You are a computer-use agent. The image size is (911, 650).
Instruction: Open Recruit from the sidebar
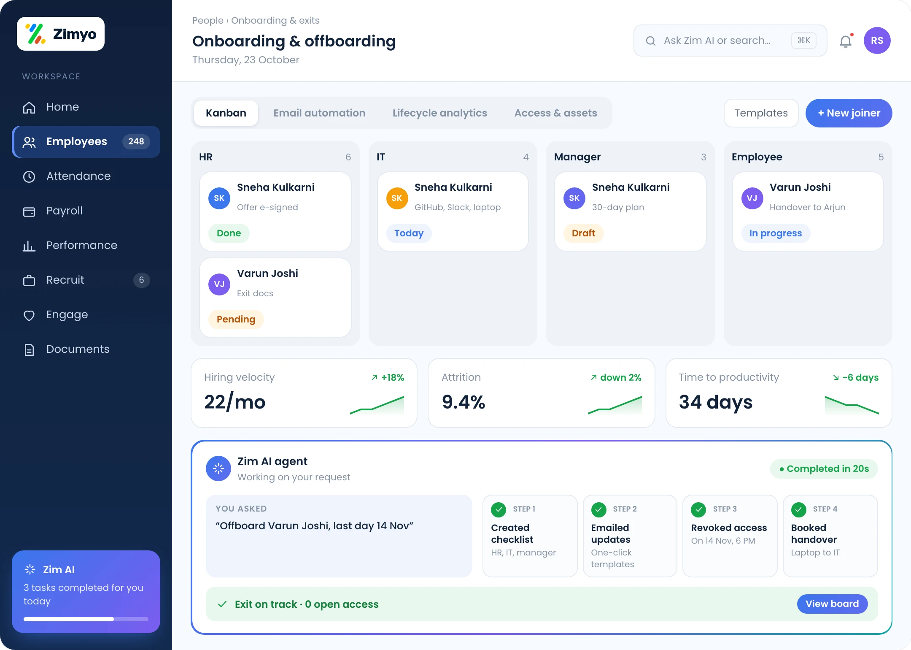[x=86, y=280]
